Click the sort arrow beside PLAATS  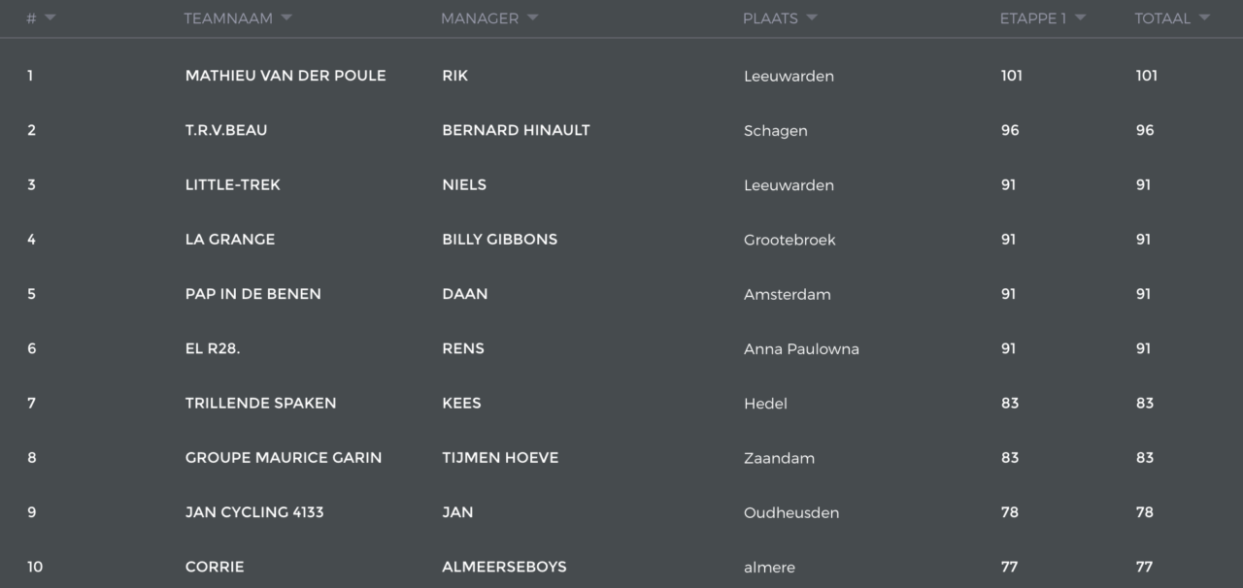coord(812,17)
